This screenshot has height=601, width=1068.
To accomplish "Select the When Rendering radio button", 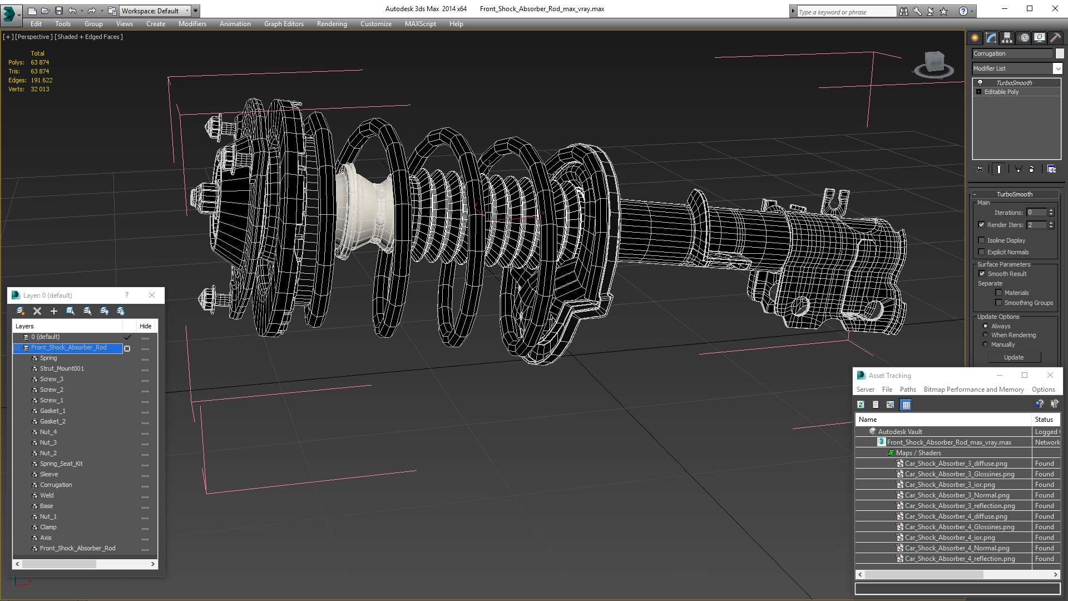I will tap(986, 335).
